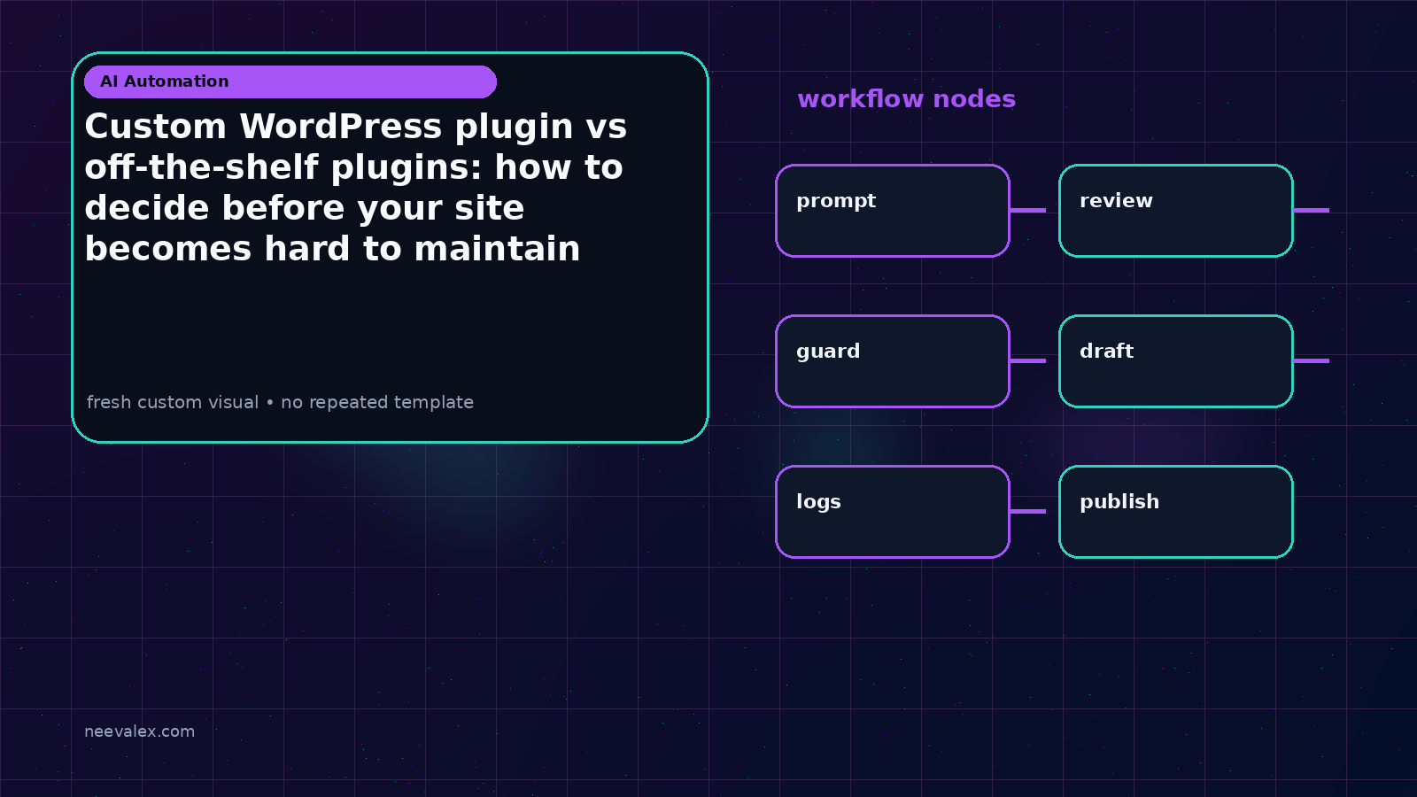1417x797 pixels.
Task: Click the fresh custom visual caption
Action: [x=280, y=402]
